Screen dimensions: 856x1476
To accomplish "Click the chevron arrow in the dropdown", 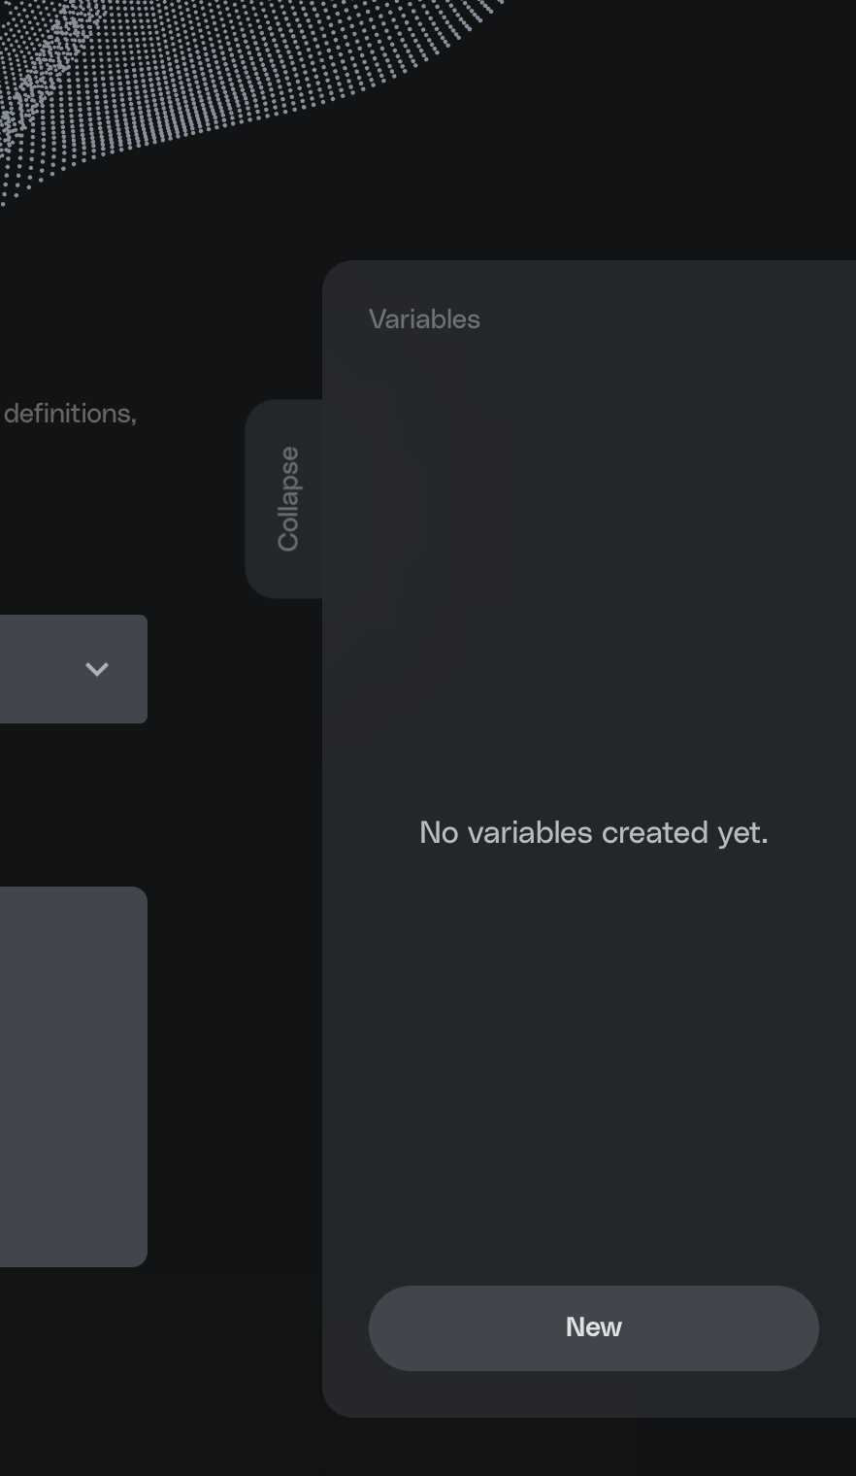I will click(96, 669).
